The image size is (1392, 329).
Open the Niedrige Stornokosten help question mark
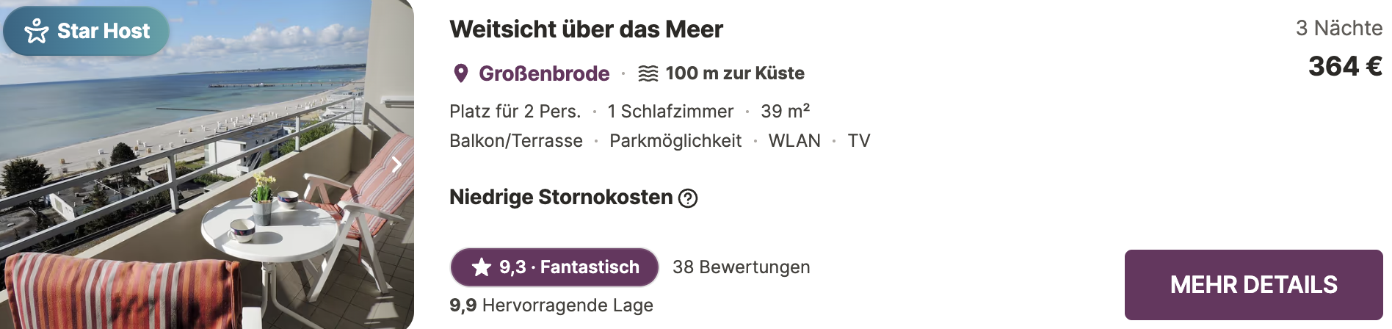pyautogui.click(x=688, y=198)
